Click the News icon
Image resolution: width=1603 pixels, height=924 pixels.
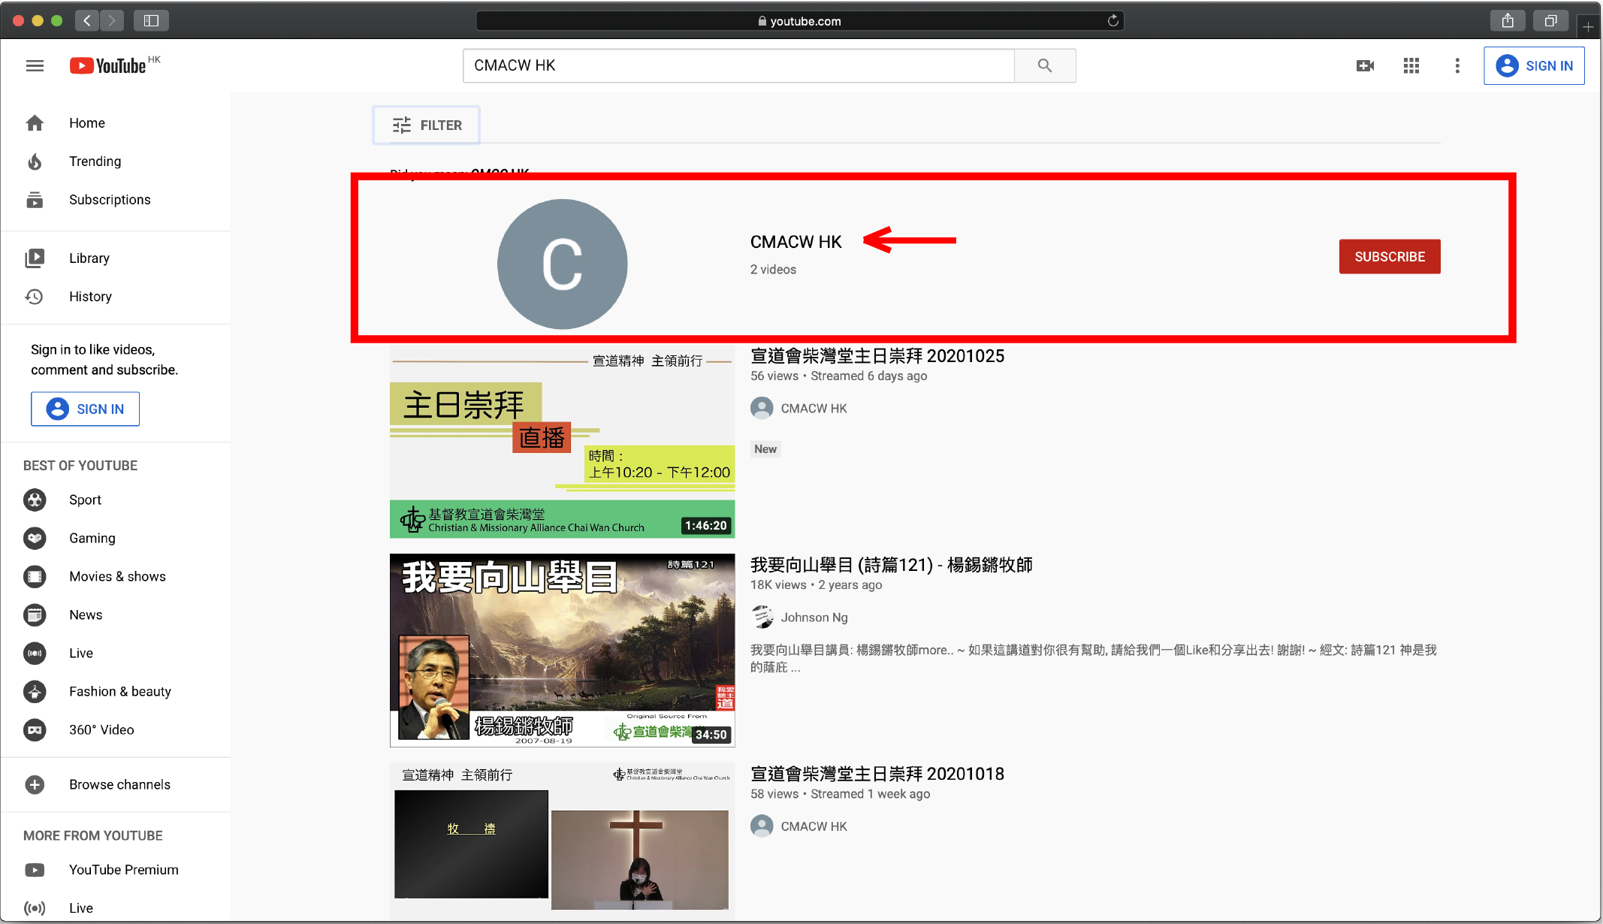[35, 615]
